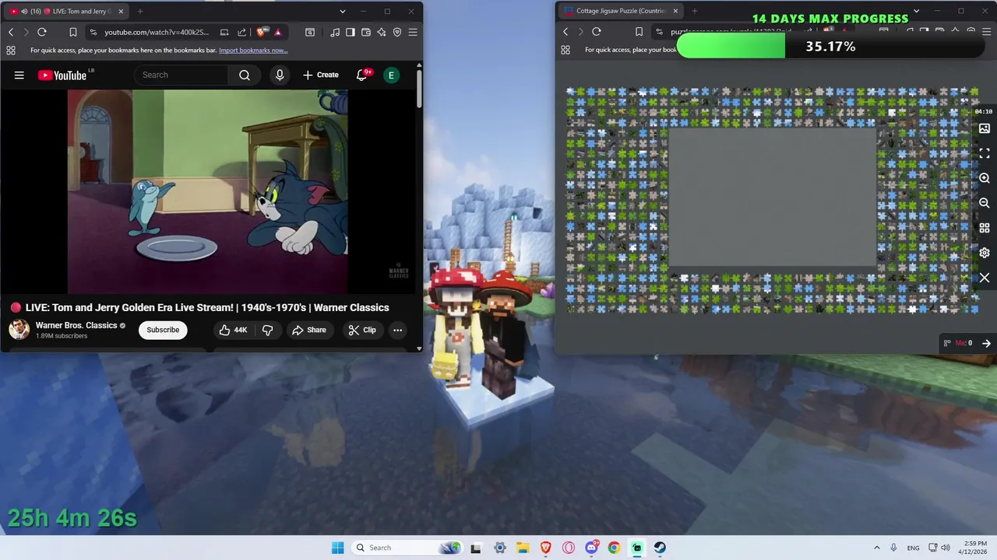The image size is (997, 560).
Task: Zoom in on the puzzle
Action: pos(985,178)
